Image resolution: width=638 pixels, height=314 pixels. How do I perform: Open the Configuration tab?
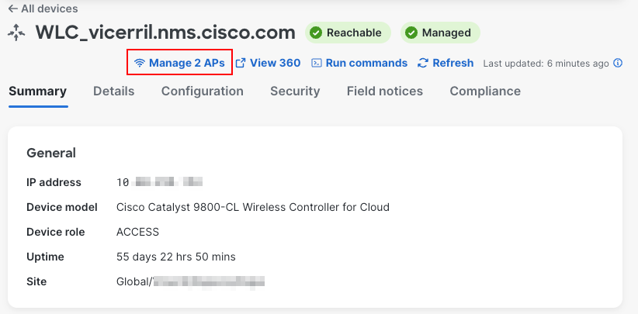click(x=203, y=91)
